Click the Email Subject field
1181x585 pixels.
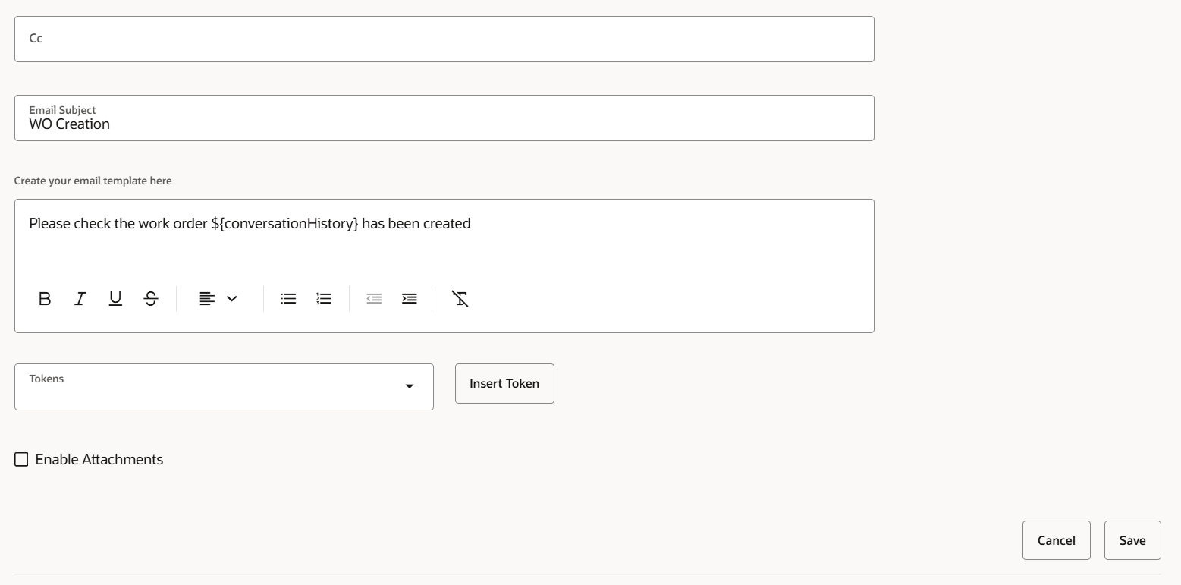(x=444, y=118)
